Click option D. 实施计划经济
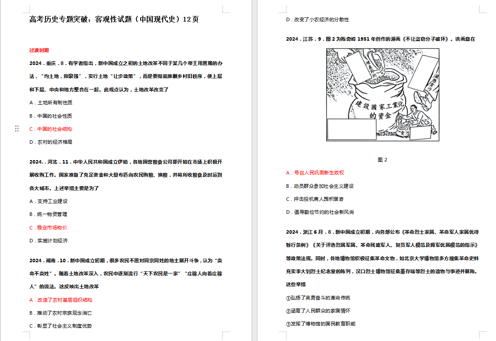 click(x=48, y=241)
